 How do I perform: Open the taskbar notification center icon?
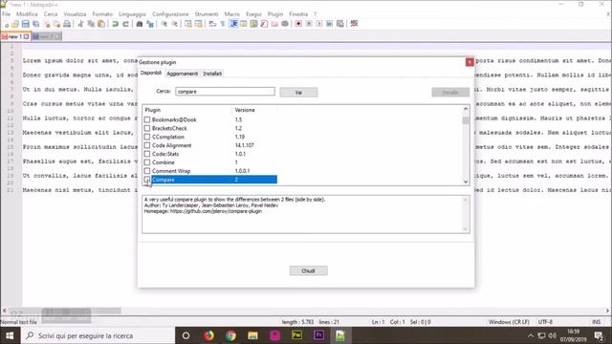[600, 335]
